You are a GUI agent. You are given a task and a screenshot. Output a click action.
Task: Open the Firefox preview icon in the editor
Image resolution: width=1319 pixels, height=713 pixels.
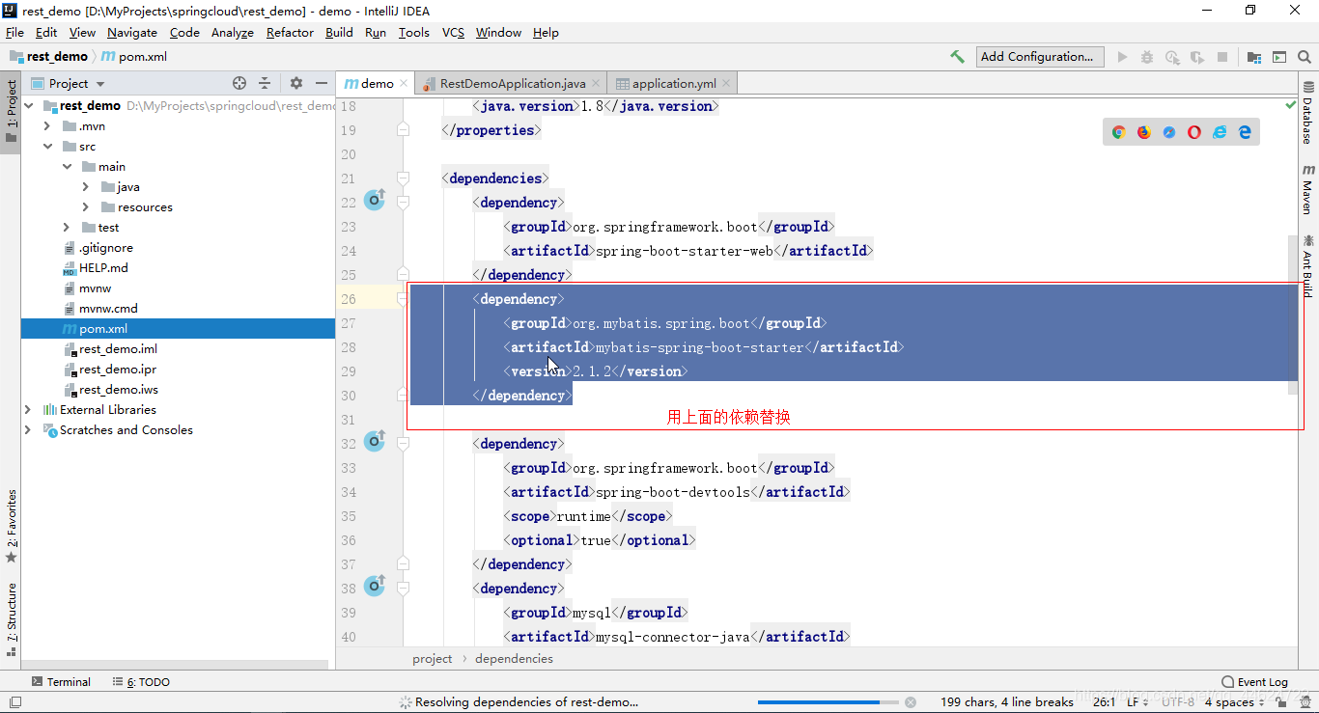tap(1143, 131)
